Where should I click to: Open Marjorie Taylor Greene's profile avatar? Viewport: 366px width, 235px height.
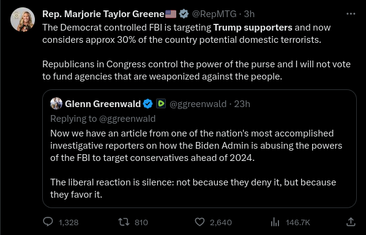[x=23, y=20]
